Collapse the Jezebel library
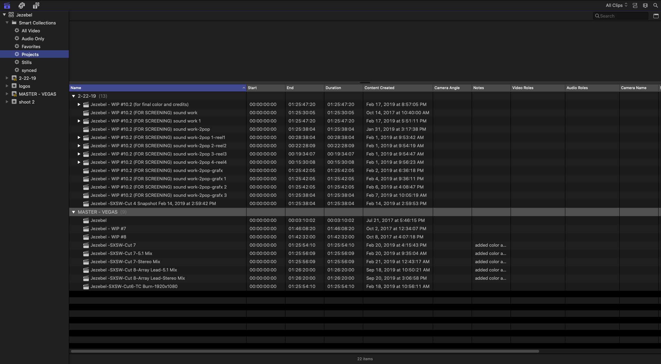The width and height of the screenshot is (661, 364). tap(4, 15)
